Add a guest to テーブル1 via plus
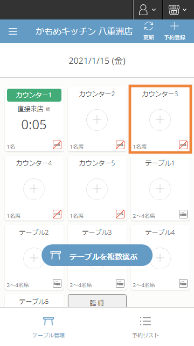Screen dimensions: 194x346 pos(160,189)
